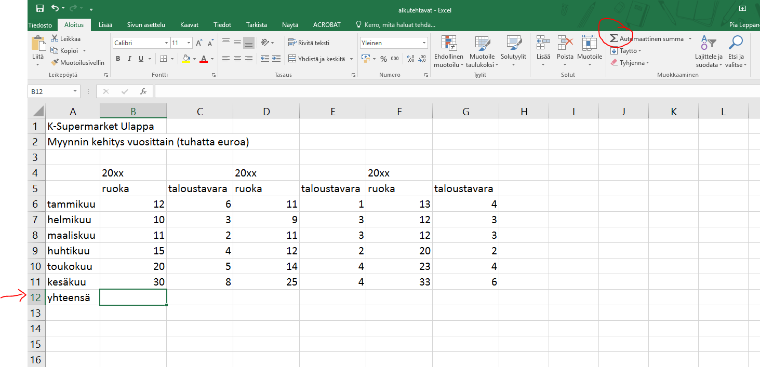Copy with the Kopioi button
The height and width of the screenshot is (367, 760).
65,51
